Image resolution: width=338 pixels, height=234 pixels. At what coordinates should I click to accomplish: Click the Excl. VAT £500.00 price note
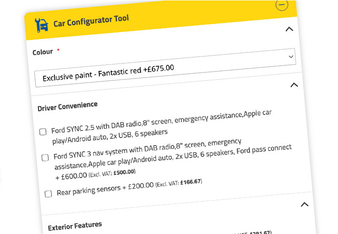point(109,173)
